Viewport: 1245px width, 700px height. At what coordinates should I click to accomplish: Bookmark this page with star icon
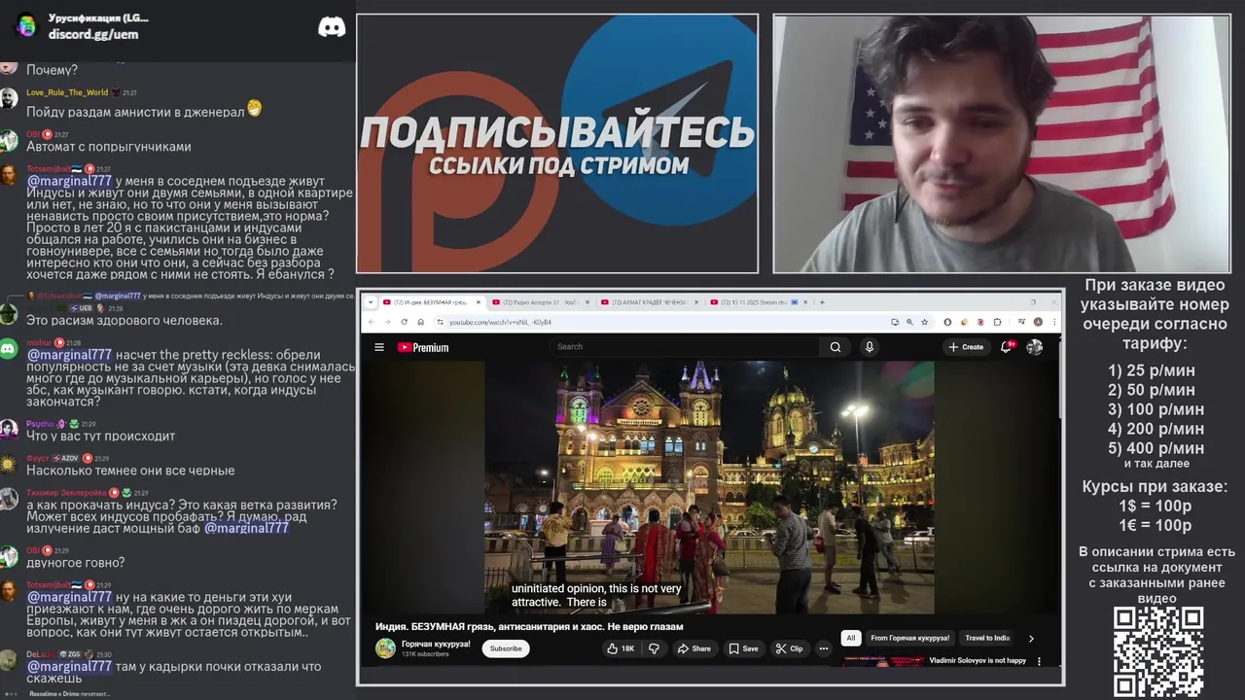(x=924, y=322)
